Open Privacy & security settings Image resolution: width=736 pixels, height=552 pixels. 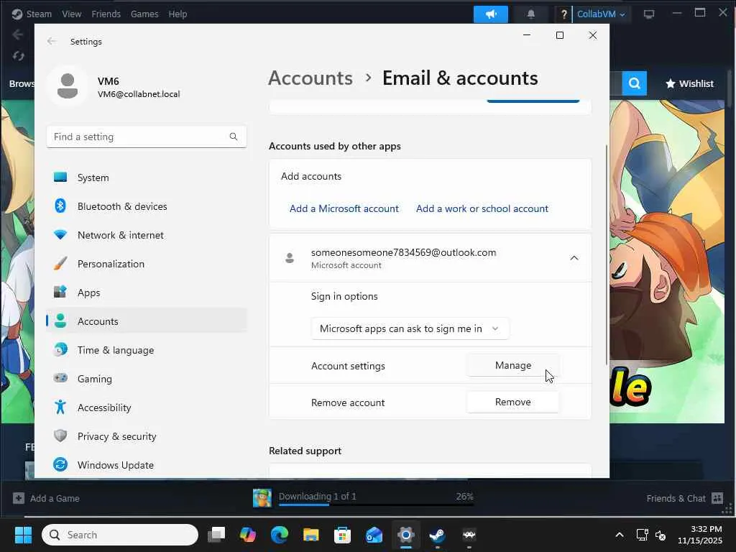pos(147,436)
